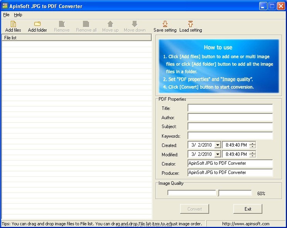Click the How to use banner
Viewport: 287px width, 228px height.
point(219,66)
